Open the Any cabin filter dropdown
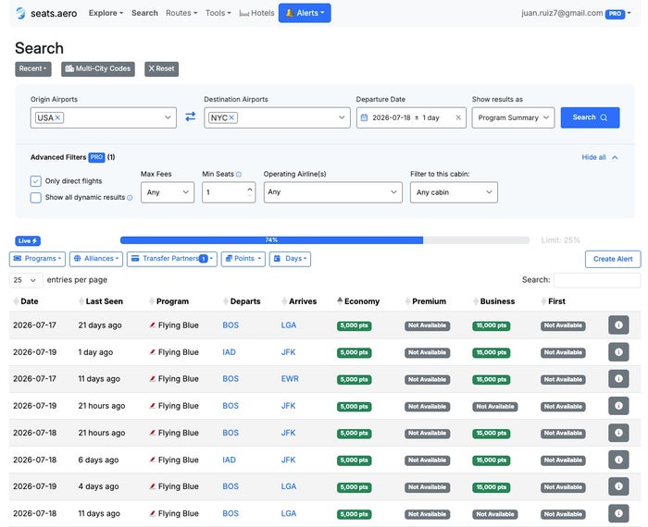This screenshot has height=527, width=648. click(x=454, y=192)
